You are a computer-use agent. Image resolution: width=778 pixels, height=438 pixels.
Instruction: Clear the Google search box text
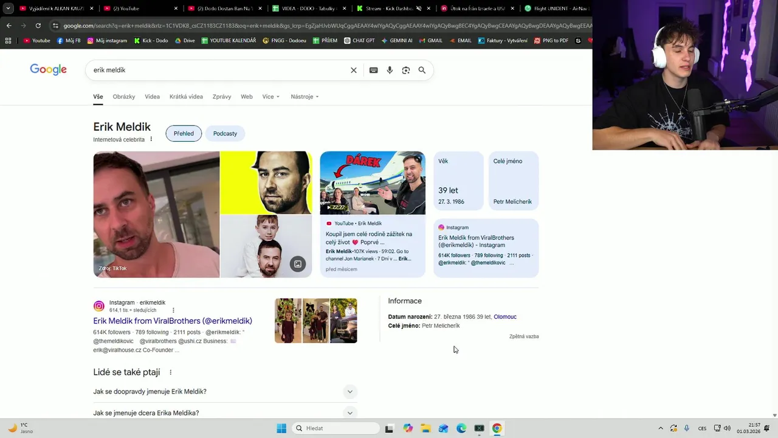tap(354, 70)
